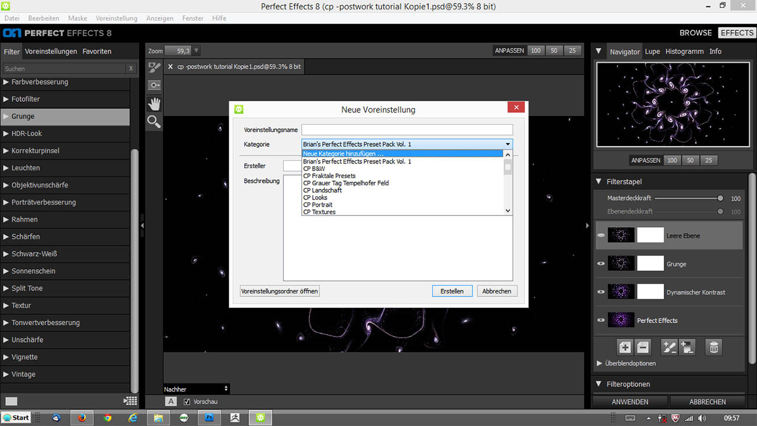Toggle visibility of Leere Ebene layer
Image resolution: width=757 pixels, height=426 pixels.
point(601,235)
